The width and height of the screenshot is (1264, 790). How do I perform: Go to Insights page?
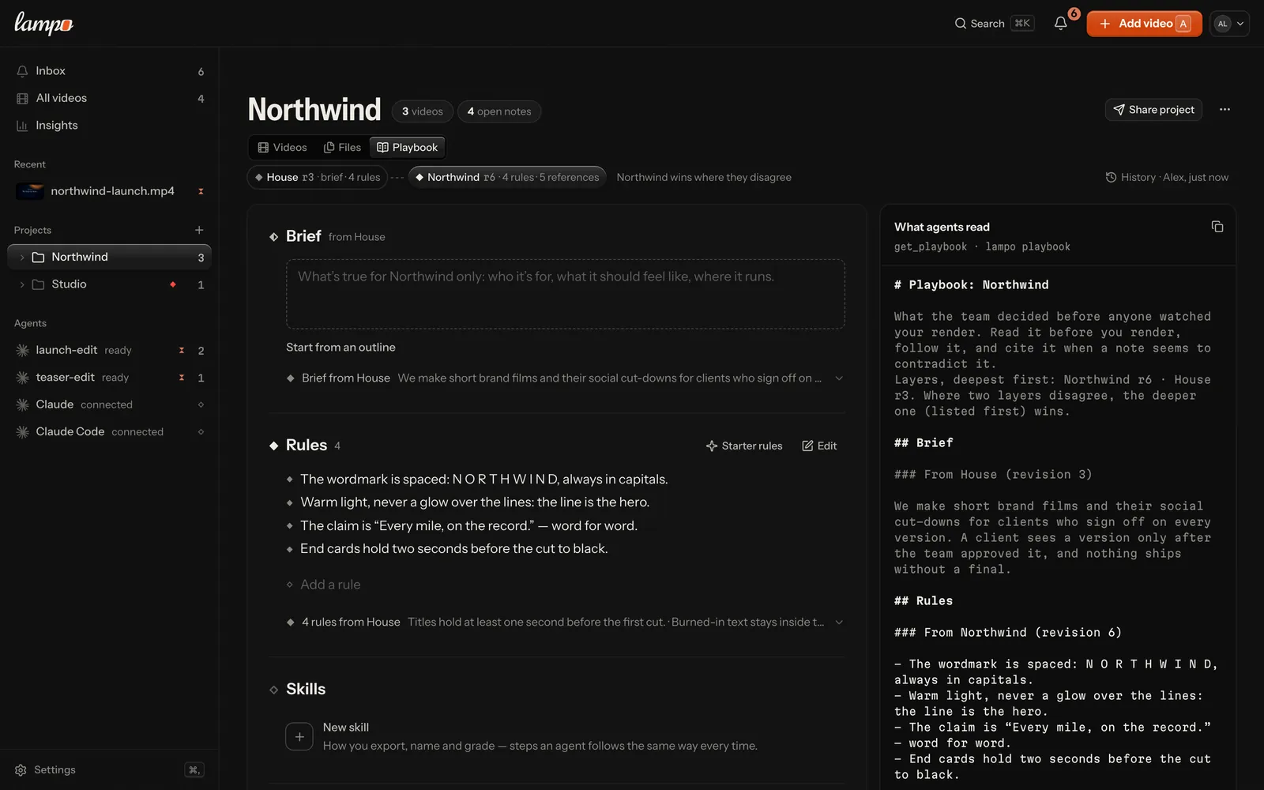[110, 125]
